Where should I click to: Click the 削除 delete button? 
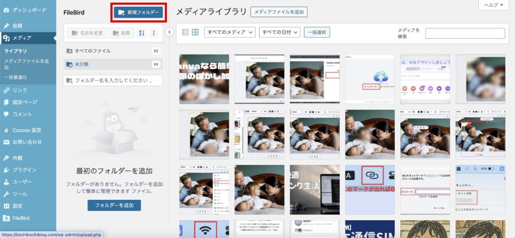pyautogui.click(x=121, y=33)
